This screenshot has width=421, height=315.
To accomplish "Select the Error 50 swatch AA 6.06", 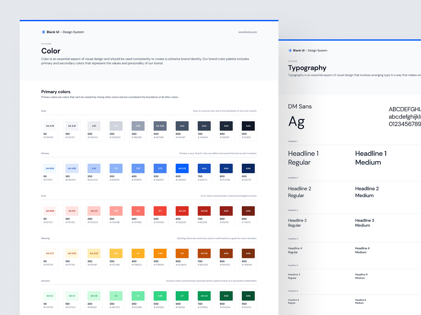I will (50, 211).
